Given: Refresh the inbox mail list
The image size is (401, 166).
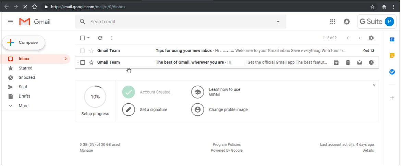Looking at the screenshot, I should (x=100, y=38).
